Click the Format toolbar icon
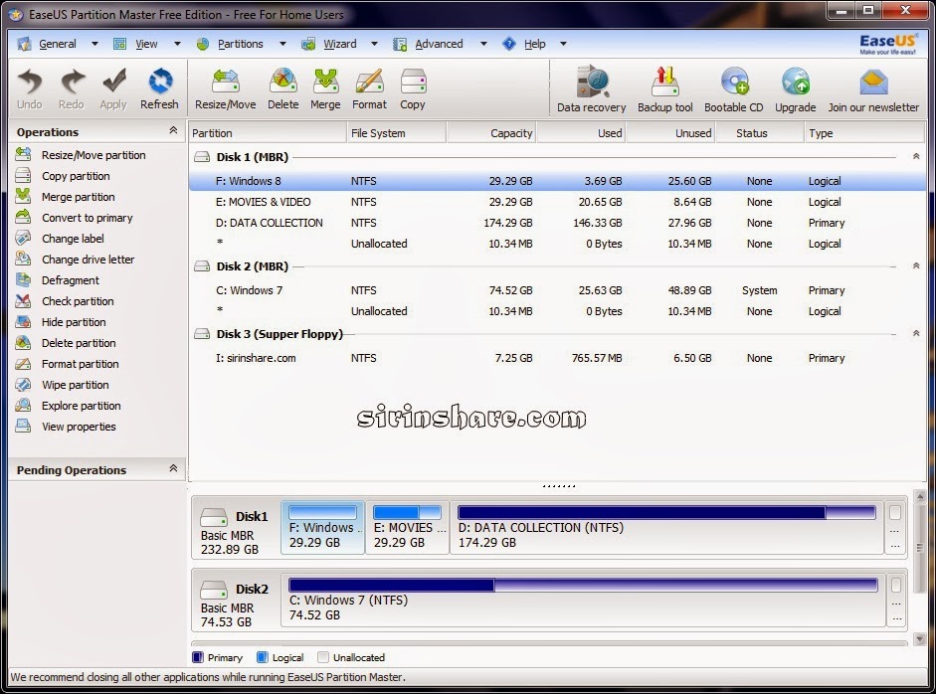This screenshot has height=694, width=936. coord(369,82)
